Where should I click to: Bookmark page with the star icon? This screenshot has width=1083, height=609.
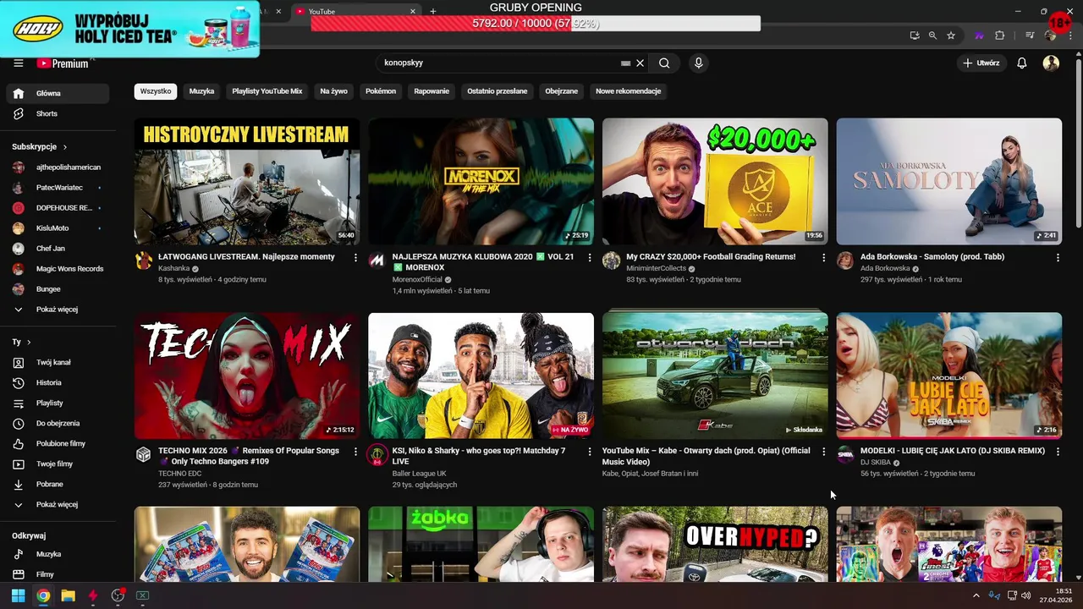(x=951, y=36)
